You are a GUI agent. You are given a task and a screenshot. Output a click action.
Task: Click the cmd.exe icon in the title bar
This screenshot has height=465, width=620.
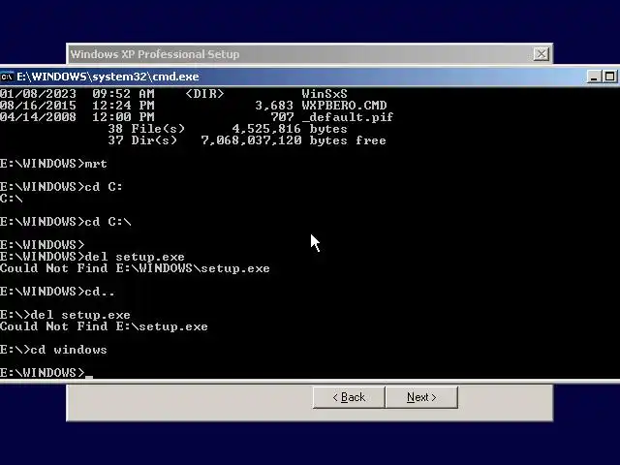point(7,77)
